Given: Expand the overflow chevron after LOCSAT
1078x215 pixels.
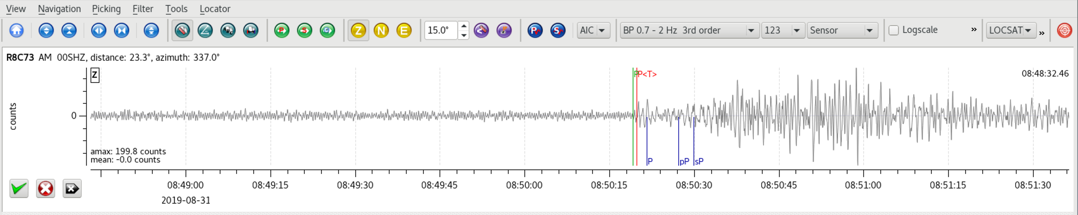Looking at the screenshot, I should (1042, 33).
